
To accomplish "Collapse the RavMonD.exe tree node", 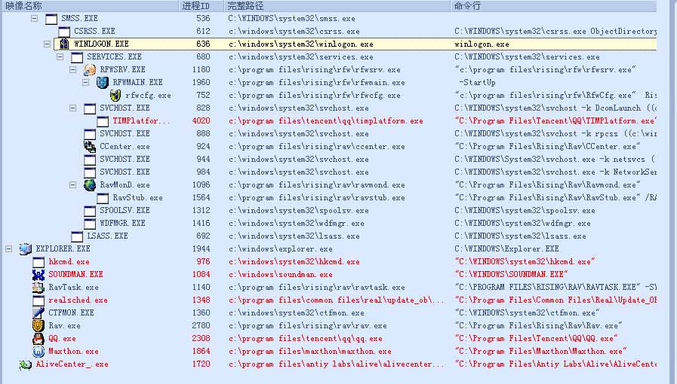I will (73, 184).
